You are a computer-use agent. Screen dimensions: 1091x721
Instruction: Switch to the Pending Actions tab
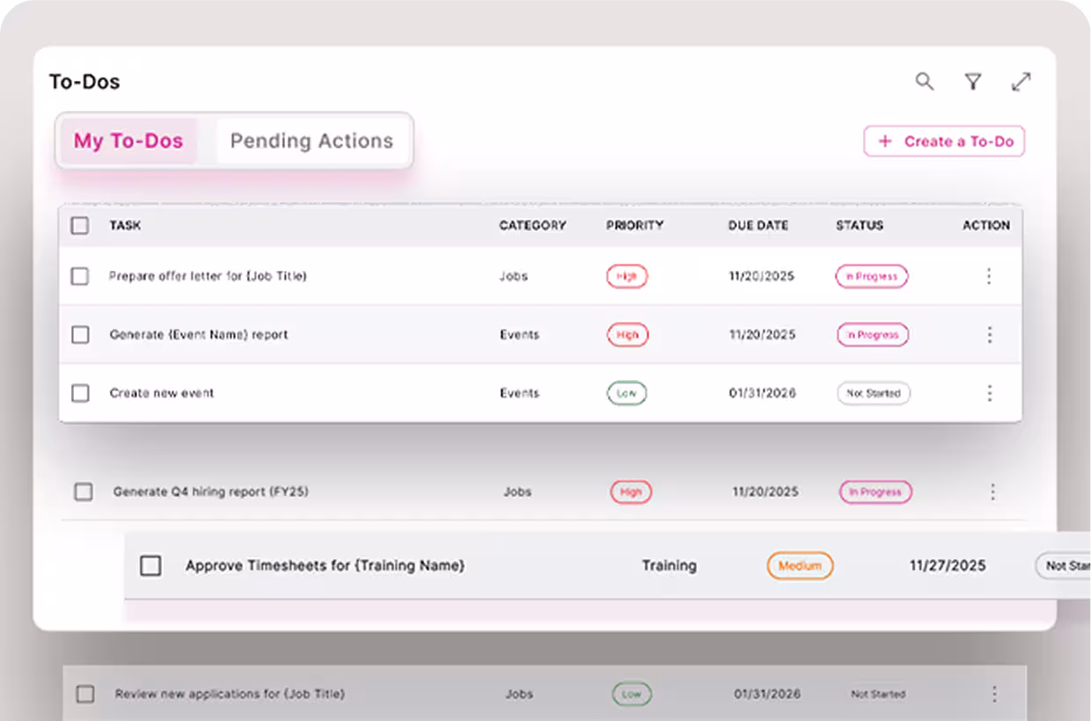pos(311,141)
